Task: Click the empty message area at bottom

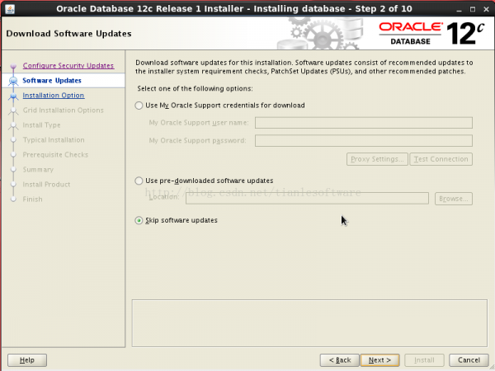Action: 309,323
